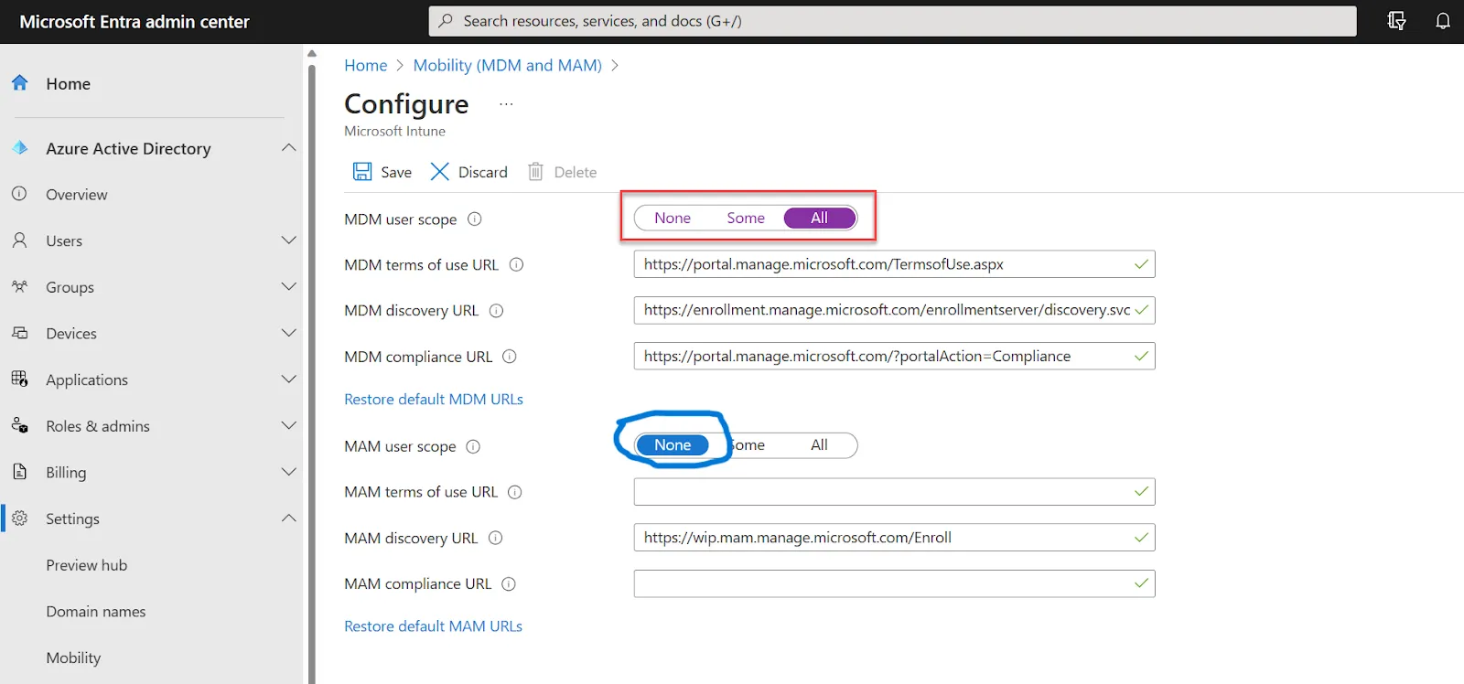The height and width of the screenshot is (684, 1464).
Task: Click the MDM discovery URL field
Action: [x=894, y=310]
